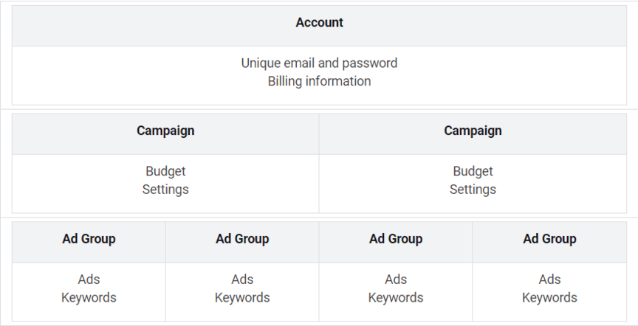Click the second Ad Group header

coord(242,239)
